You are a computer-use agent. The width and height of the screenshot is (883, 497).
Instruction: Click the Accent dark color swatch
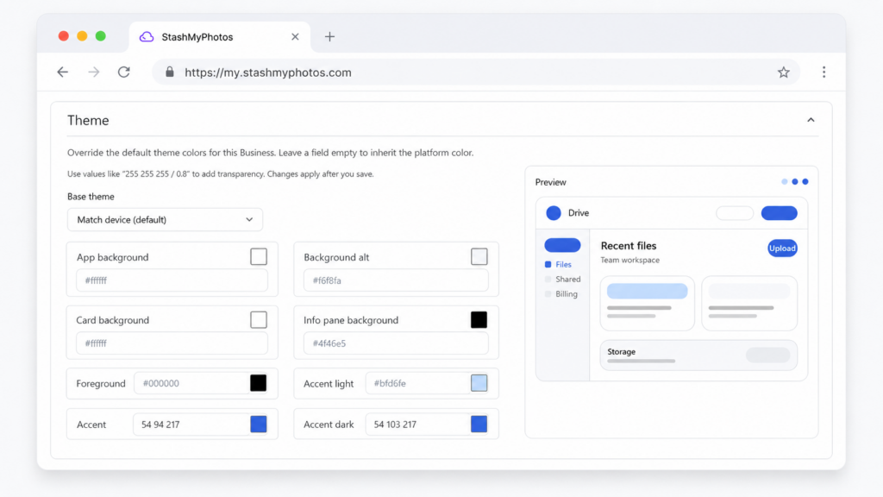(479, 425)
